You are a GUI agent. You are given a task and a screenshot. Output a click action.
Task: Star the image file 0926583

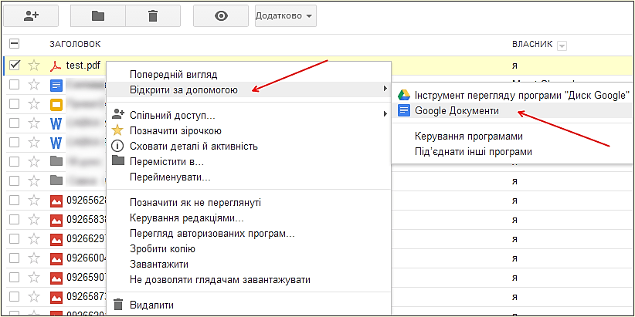coord(34,219)
